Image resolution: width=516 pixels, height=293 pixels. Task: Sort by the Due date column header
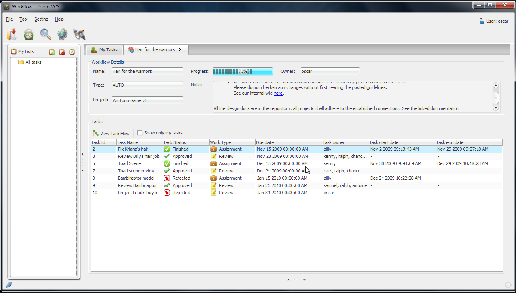(289, 142)
